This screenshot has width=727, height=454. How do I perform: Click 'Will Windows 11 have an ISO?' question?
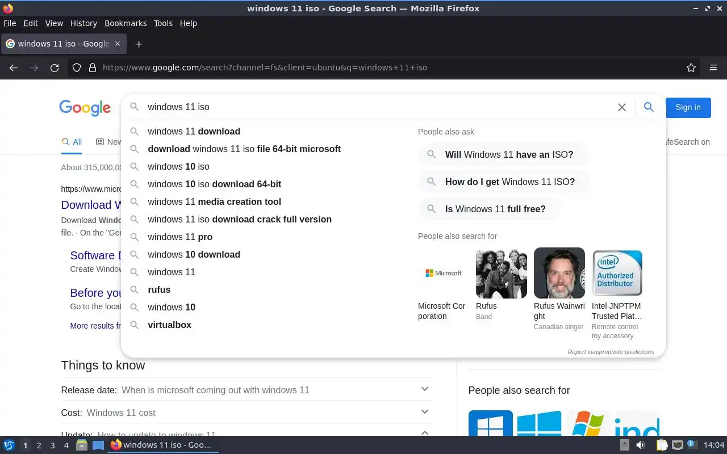coord(503,154)
